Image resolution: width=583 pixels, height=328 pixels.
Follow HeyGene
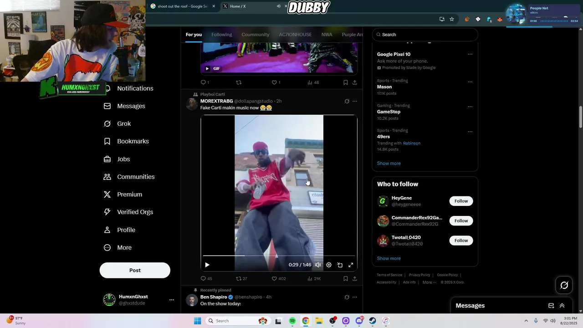click(461, 201)
